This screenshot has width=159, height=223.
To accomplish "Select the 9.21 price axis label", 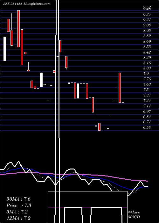I will pyautogui.click(x=147, y=20).
